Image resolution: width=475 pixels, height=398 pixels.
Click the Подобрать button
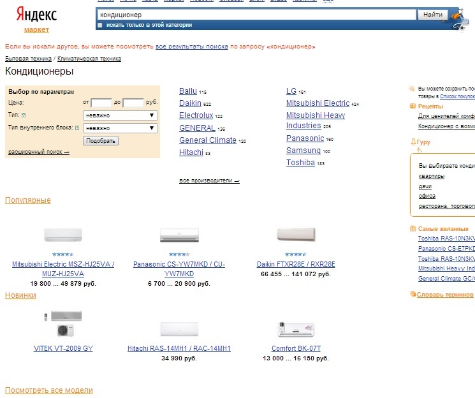tap(101, 141)
